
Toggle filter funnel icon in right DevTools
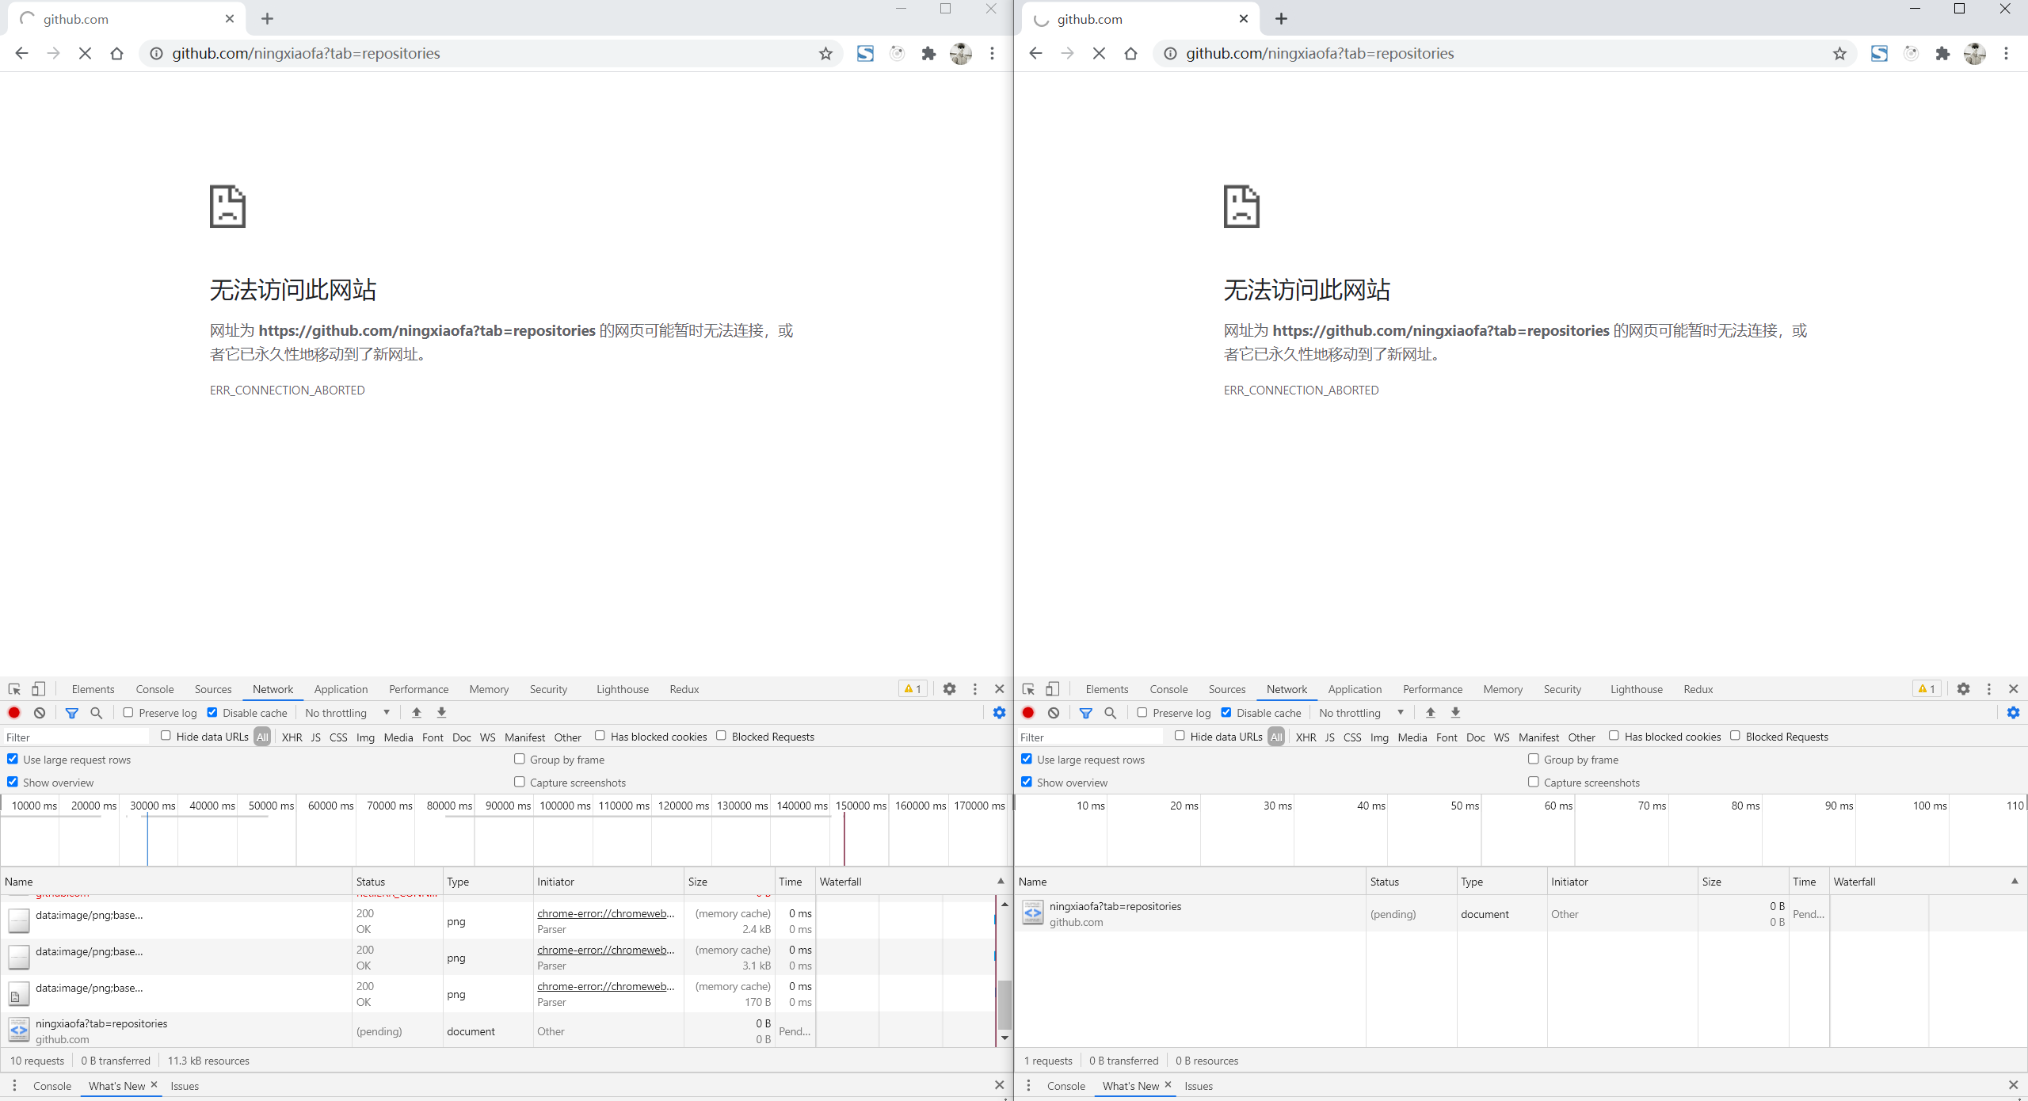click(x=1086, y=713)
